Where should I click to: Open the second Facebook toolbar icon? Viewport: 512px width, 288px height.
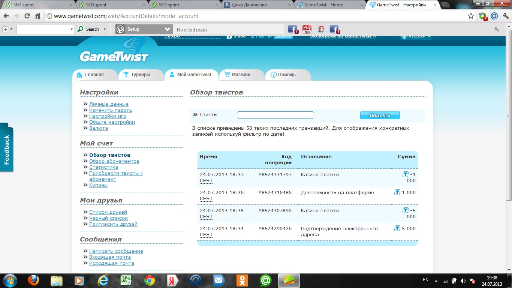(334, 29)
